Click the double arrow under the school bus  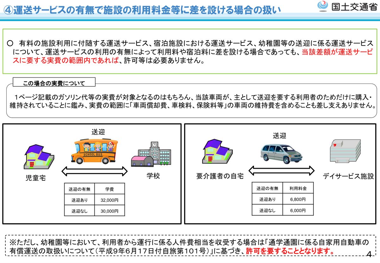point(94,172)
